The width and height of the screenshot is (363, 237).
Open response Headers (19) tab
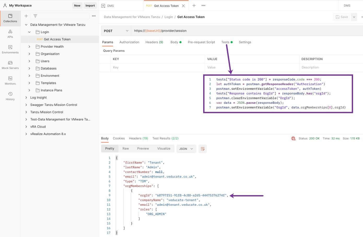click(x=138, y=138)
